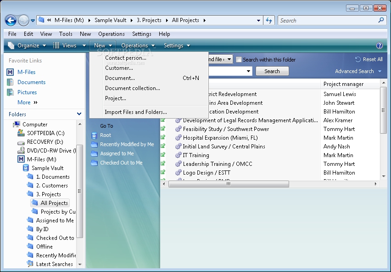
Task: Click the Root vault icon under Go To
Action: tap(94, 135)
